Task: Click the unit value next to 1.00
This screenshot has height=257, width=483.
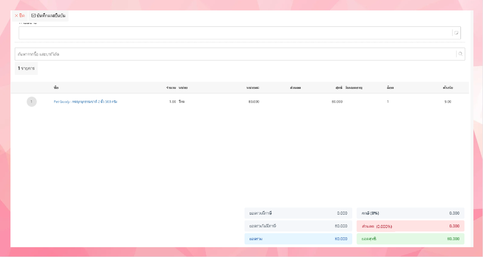Action: tap(182, 101)
